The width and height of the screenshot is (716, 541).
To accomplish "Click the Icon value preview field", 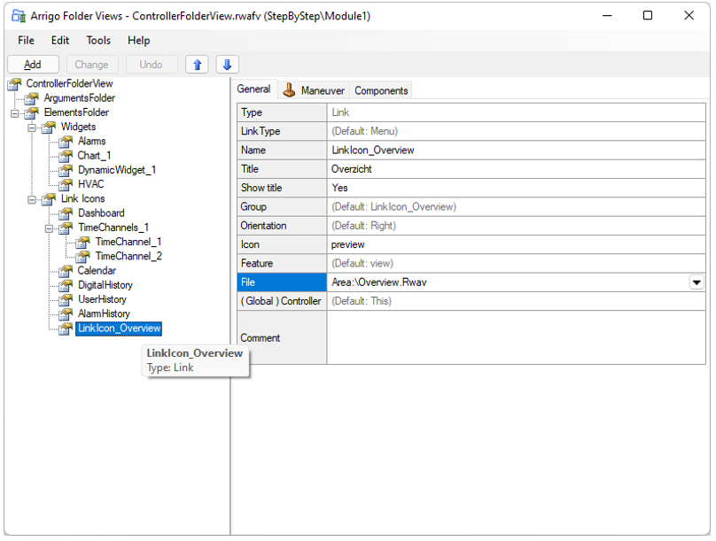I will tap(516, 244).
